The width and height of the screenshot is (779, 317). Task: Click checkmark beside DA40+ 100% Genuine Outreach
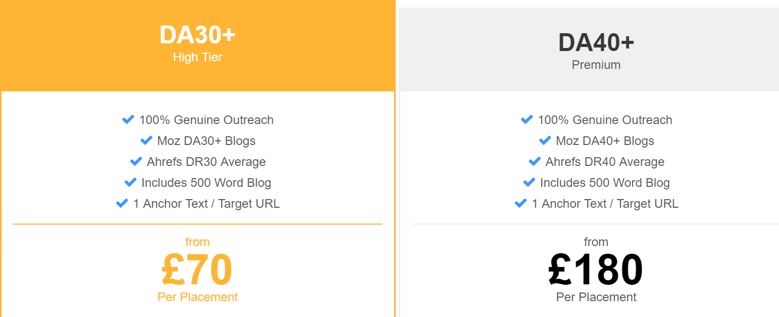(x=526, y=119)
